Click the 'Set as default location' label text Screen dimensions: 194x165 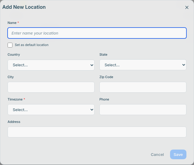coord(32,45)
